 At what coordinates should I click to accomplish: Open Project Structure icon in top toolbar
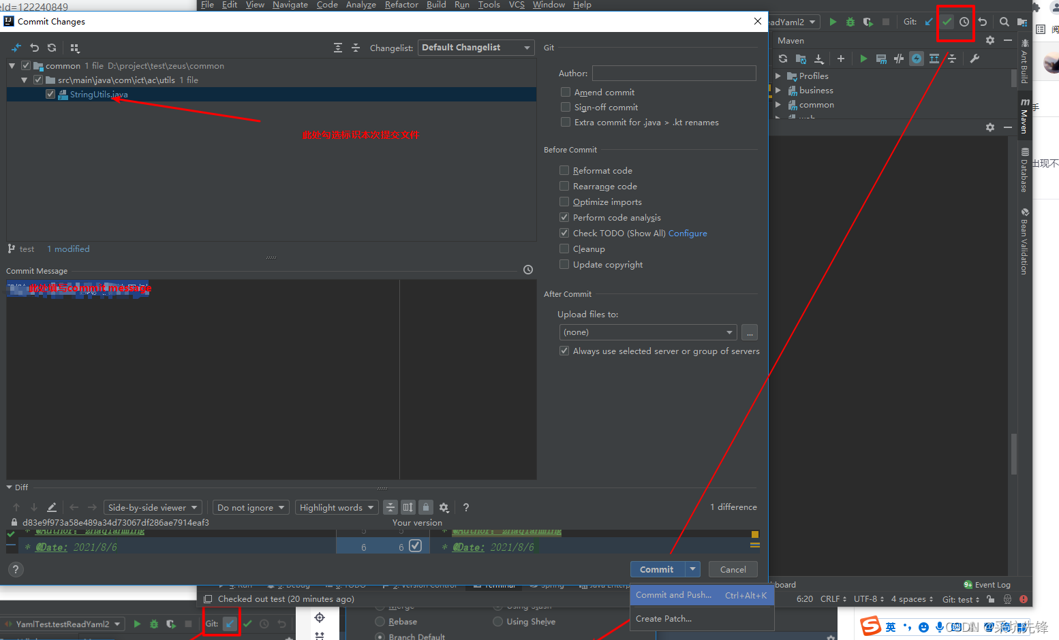click(1022, 22)
